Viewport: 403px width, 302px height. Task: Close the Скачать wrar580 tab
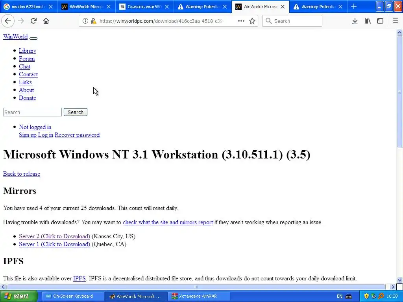(x=167, y=7)
